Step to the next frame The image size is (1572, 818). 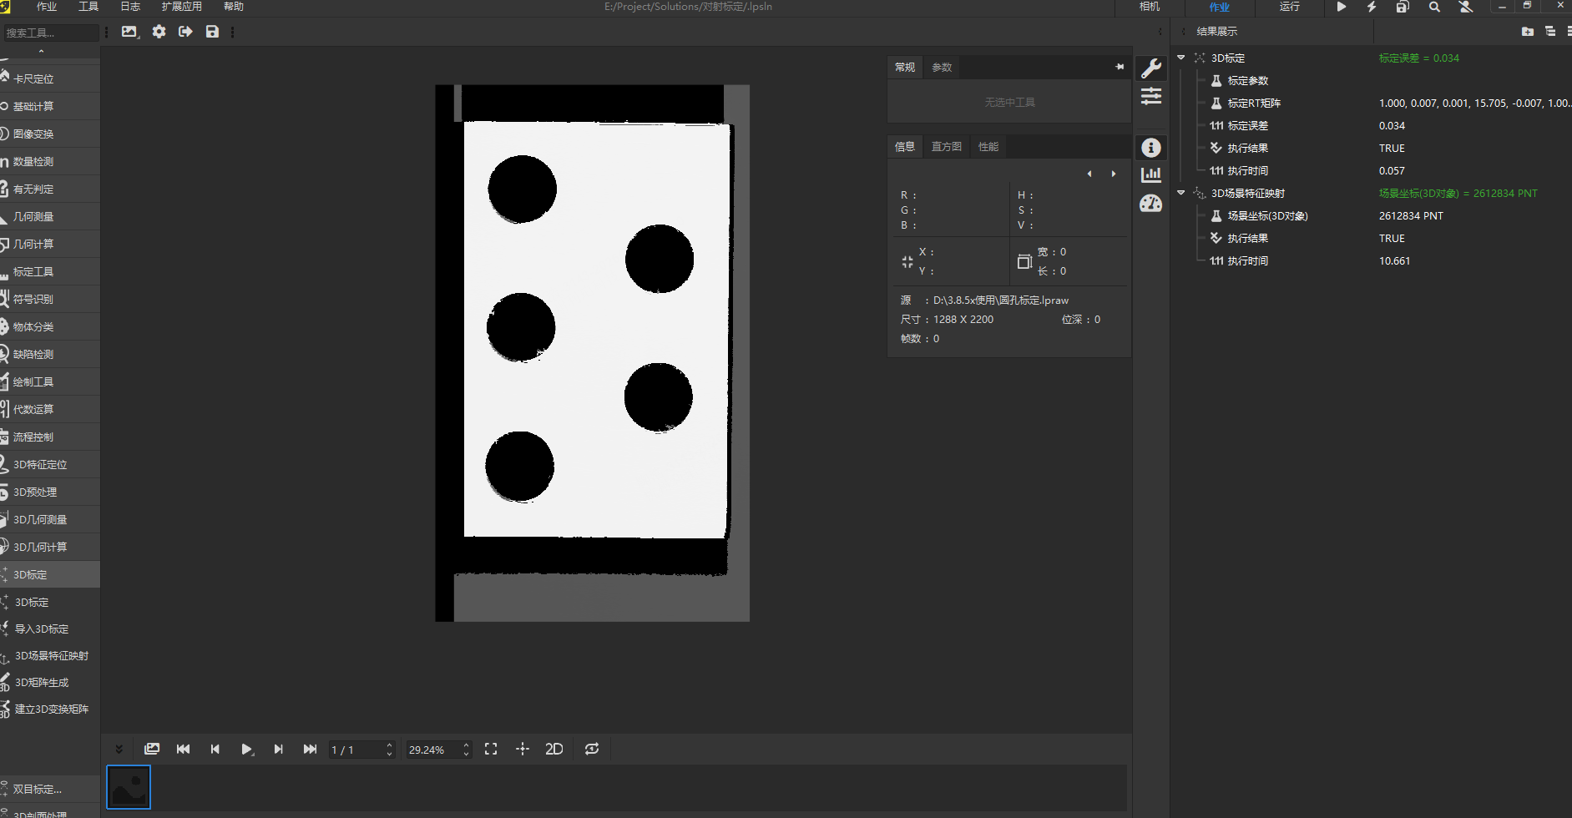click(x=278, y=749)
